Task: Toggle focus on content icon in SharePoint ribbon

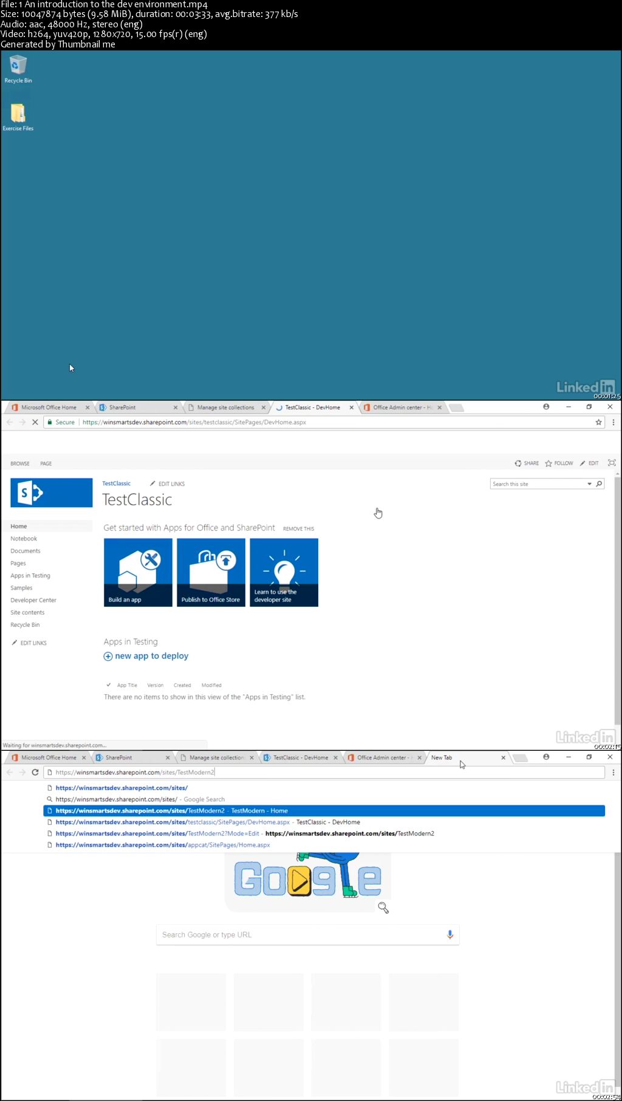Action: pos(612,463)
